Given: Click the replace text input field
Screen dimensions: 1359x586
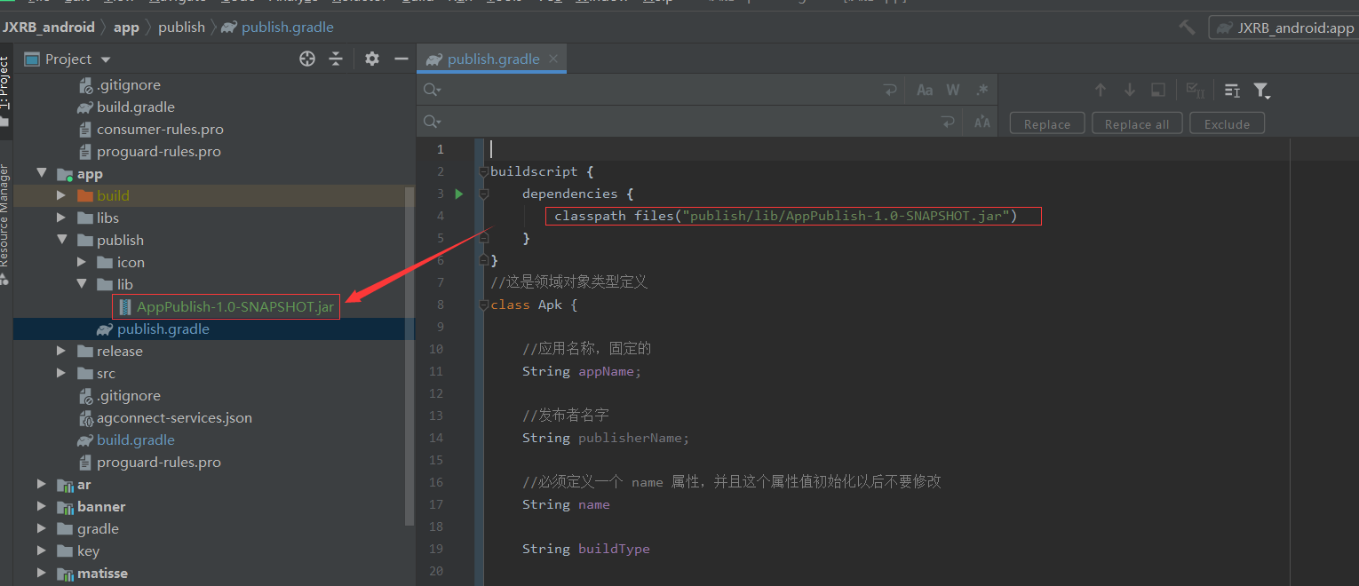Looking at the screenshot, I should [x=690, y=122].
